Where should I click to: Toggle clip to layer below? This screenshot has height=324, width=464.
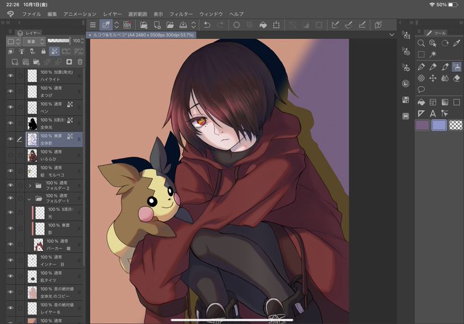[11, 51]
